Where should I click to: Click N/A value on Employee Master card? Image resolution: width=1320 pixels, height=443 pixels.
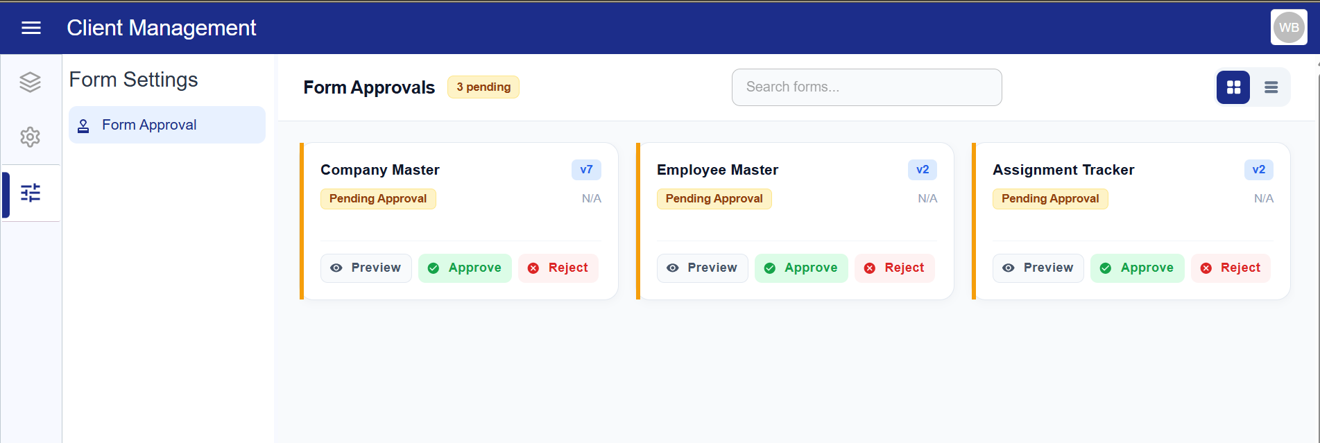tap(927, 199)
